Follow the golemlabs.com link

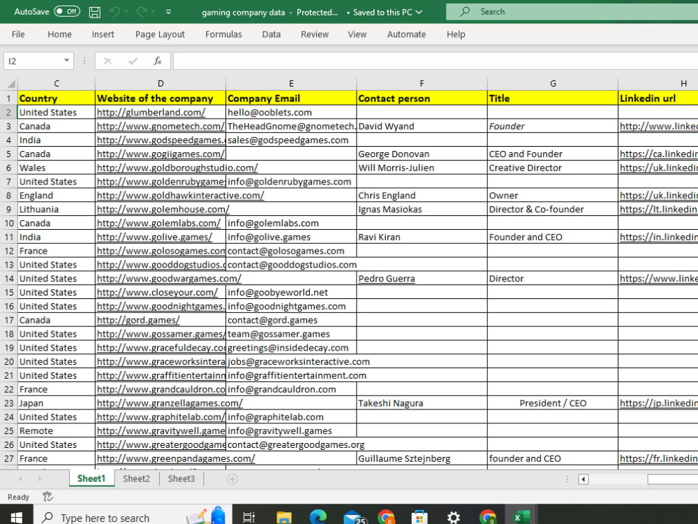click(158, 223)
